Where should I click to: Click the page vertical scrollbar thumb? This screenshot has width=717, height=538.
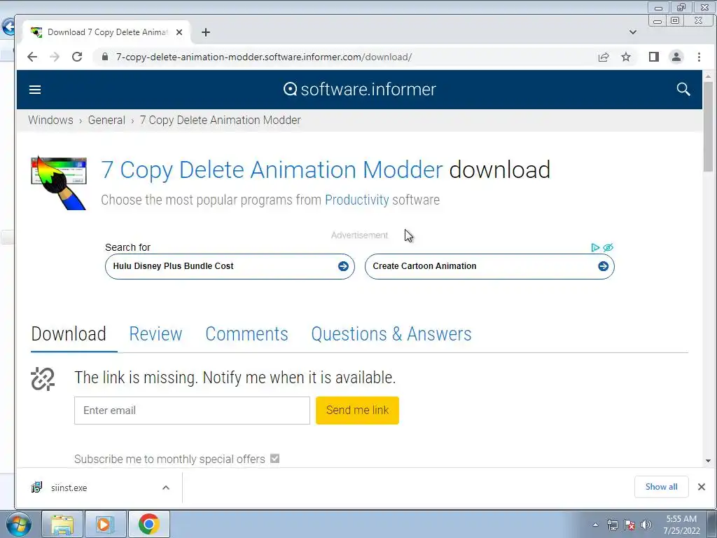708,127
